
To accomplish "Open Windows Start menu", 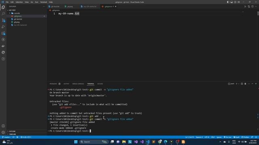I will coord(76,142).
